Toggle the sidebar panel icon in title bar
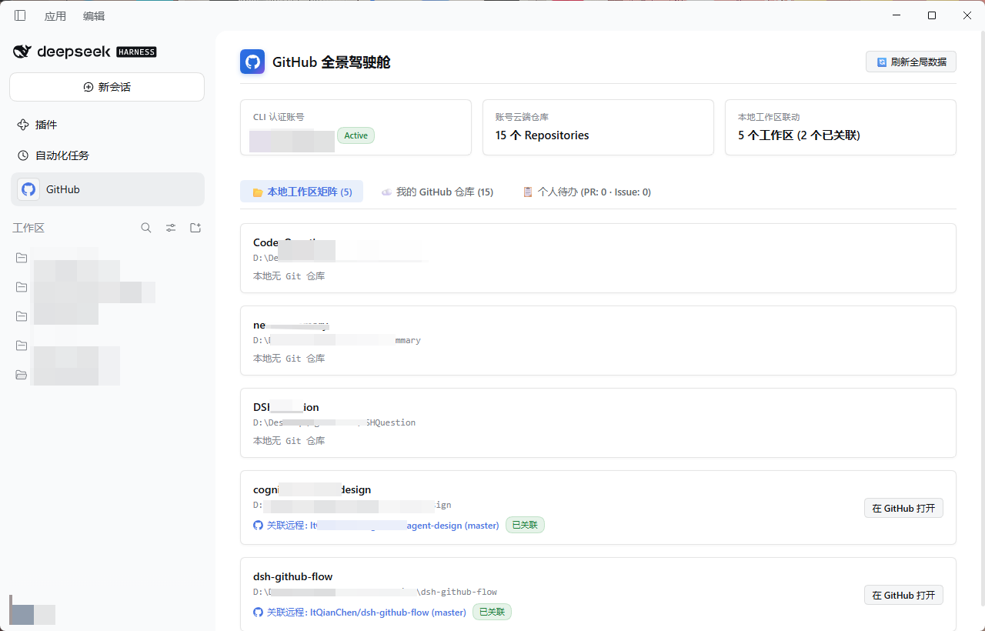 coord(20,15)
